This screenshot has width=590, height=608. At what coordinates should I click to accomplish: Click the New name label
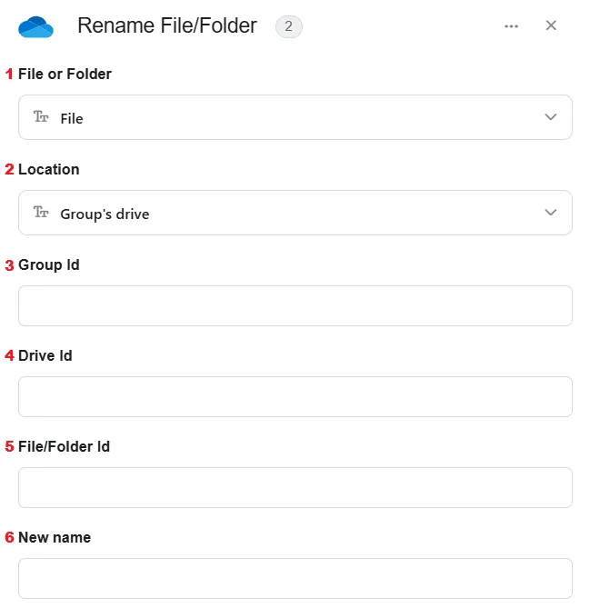pos(55,537)
